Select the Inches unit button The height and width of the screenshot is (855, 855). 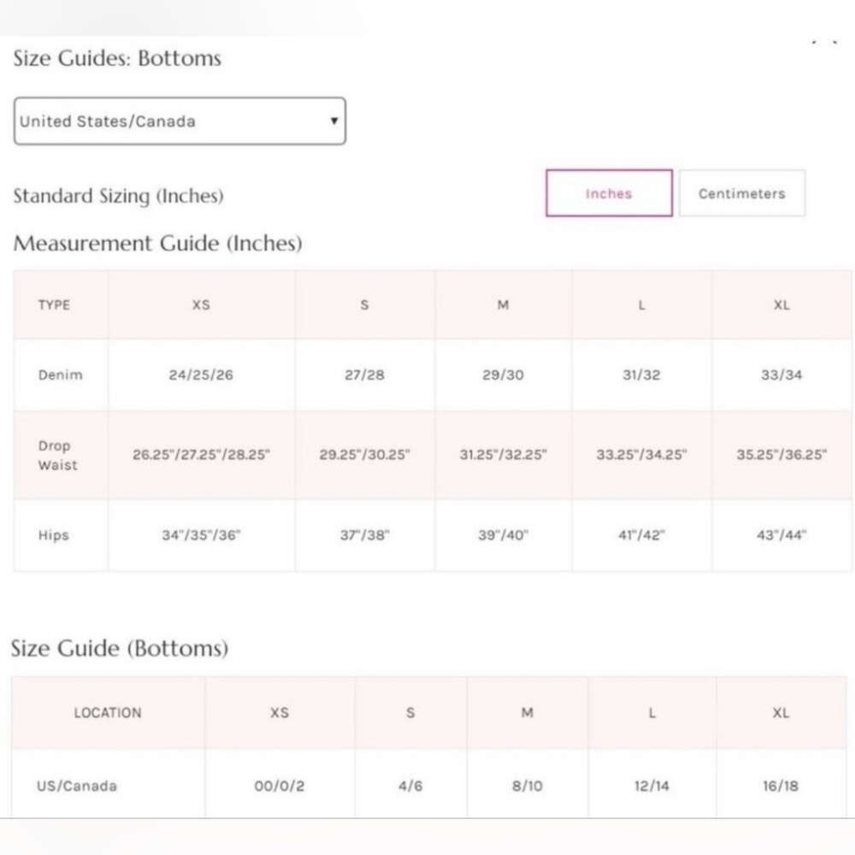point(609,193)
